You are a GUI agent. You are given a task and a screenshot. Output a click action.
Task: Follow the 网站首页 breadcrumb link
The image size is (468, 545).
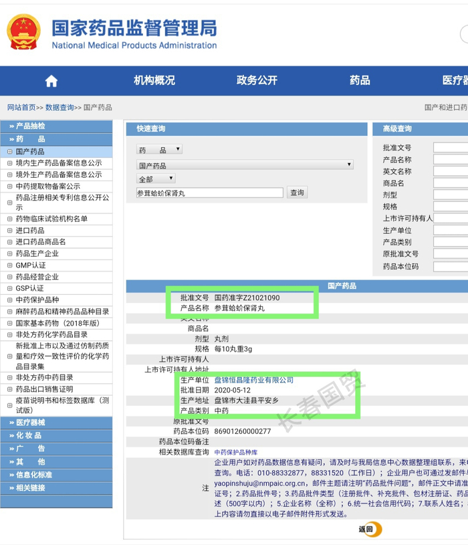pyautogui.click(x=21, y=108)
